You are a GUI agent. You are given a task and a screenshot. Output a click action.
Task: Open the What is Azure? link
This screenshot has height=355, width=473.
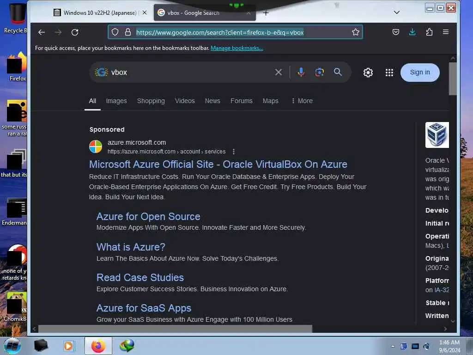[x=131, y=247]
